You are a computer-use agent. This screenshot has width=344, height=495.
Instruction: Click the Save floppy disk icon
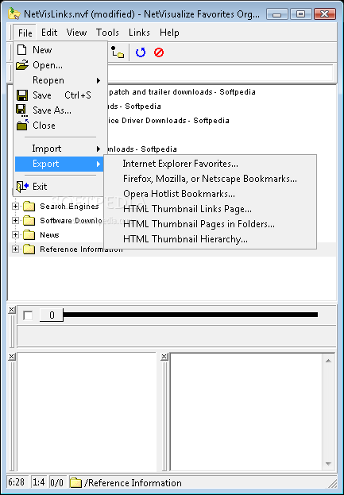[22, 95]
